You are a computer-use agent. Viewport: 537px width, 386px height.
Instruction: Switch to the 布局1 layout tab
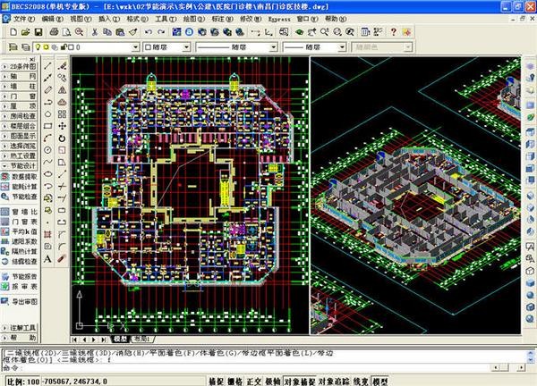(142, 340)
